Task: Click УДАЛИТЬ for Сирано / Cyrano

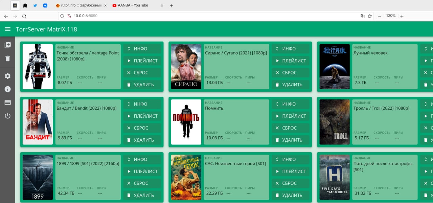Action: click(x=290, y=85)
